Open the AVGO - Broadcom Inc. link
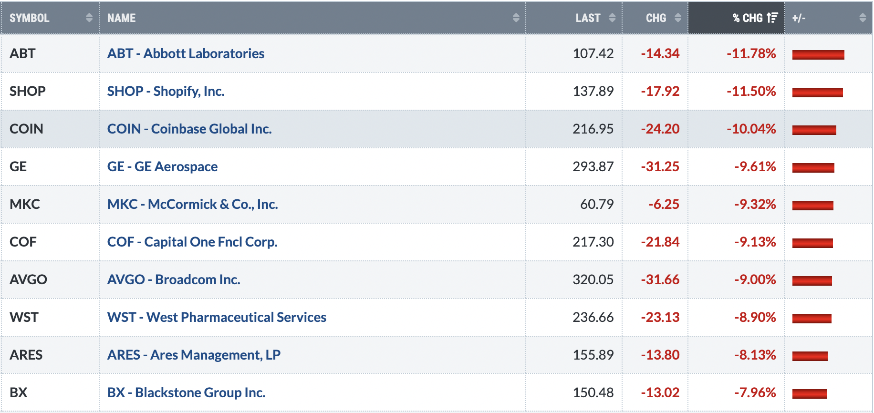The height and width of the screenshot is (413, 874). point(174,279)
